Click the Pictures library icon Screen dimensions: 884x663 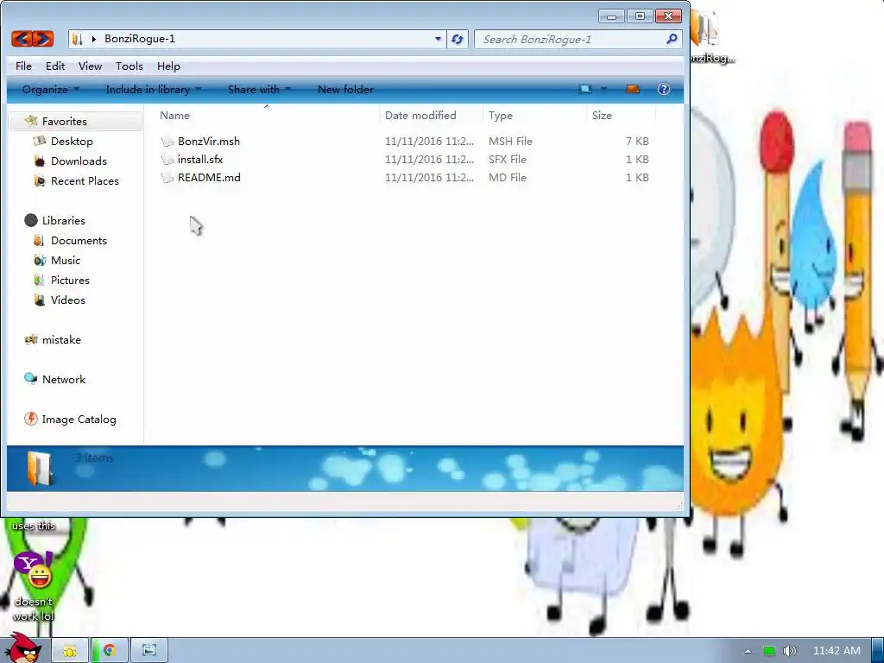39,281
